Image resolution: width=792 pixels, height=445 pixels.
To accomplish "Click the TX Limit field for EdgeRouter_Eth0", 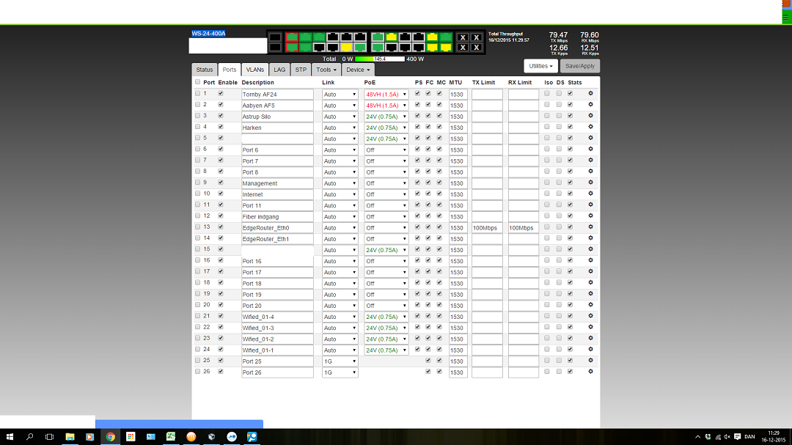I will point(487,227).
